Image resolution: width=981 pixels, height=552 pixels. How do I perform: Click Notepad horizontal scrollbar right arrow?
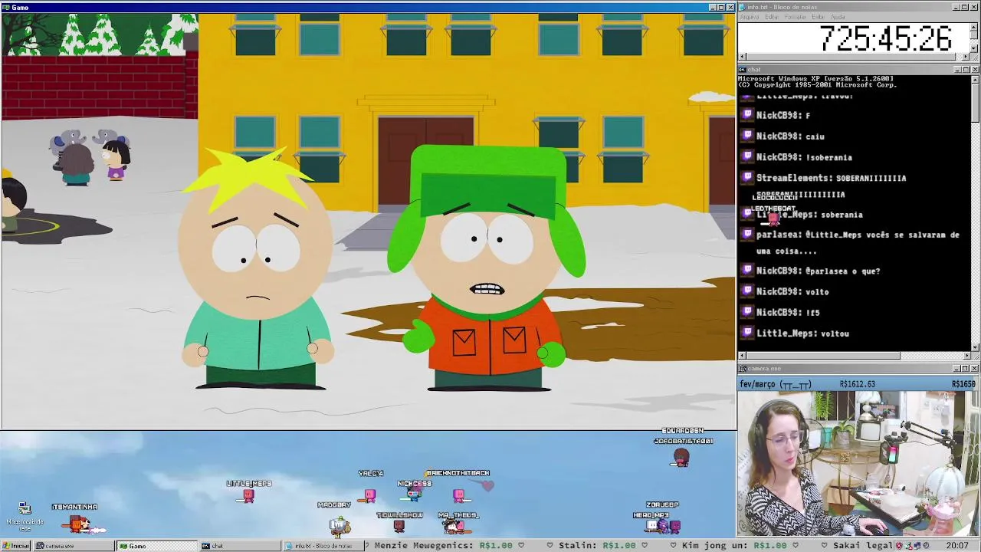(966, 57)
